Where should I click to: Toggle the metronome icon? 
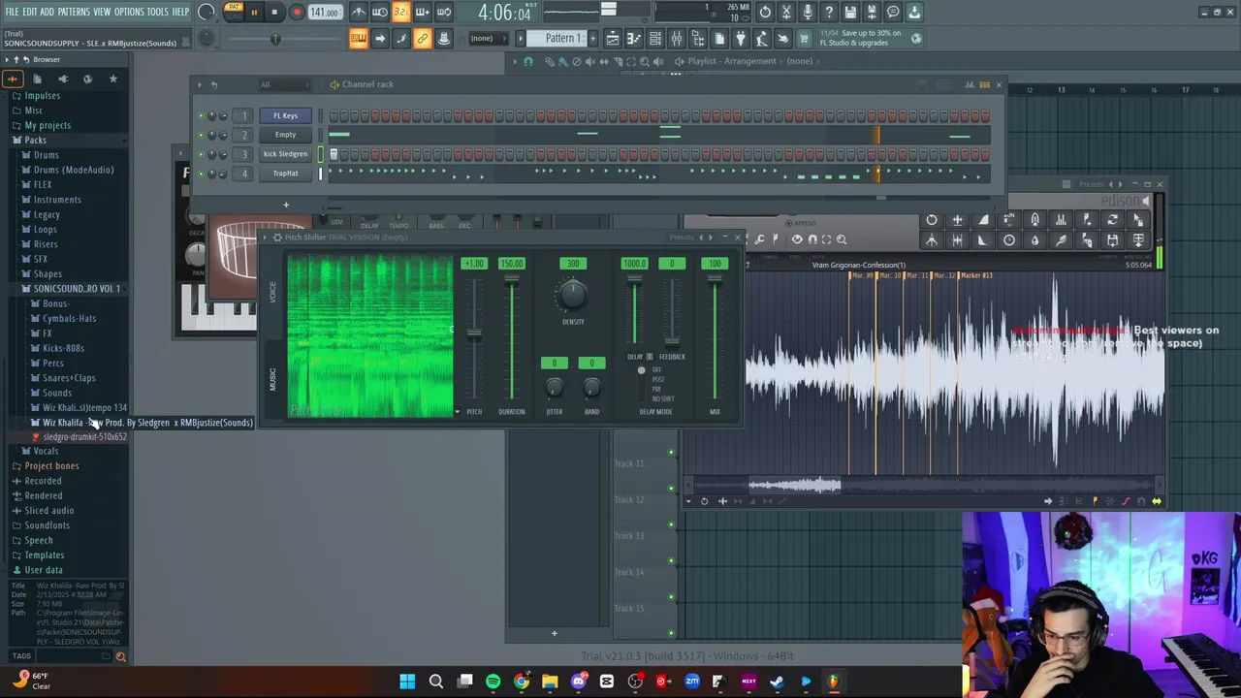[359, 13]
